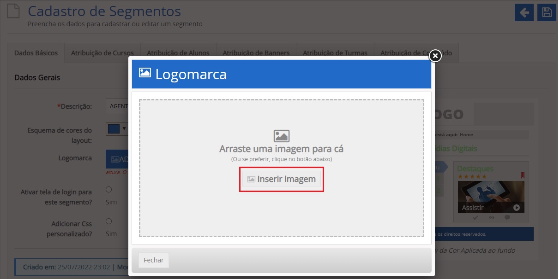
Task: Click the blue color swatch for layout scheme
Action: tap(114, 129)
